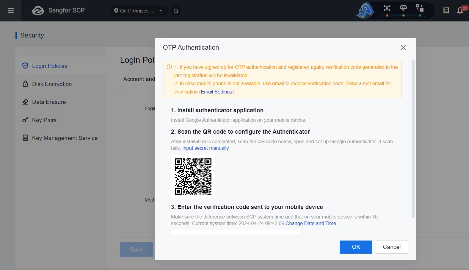Open the Login Policies section
Viewport: 469px width, 270px height.
(x=50, y=66)
